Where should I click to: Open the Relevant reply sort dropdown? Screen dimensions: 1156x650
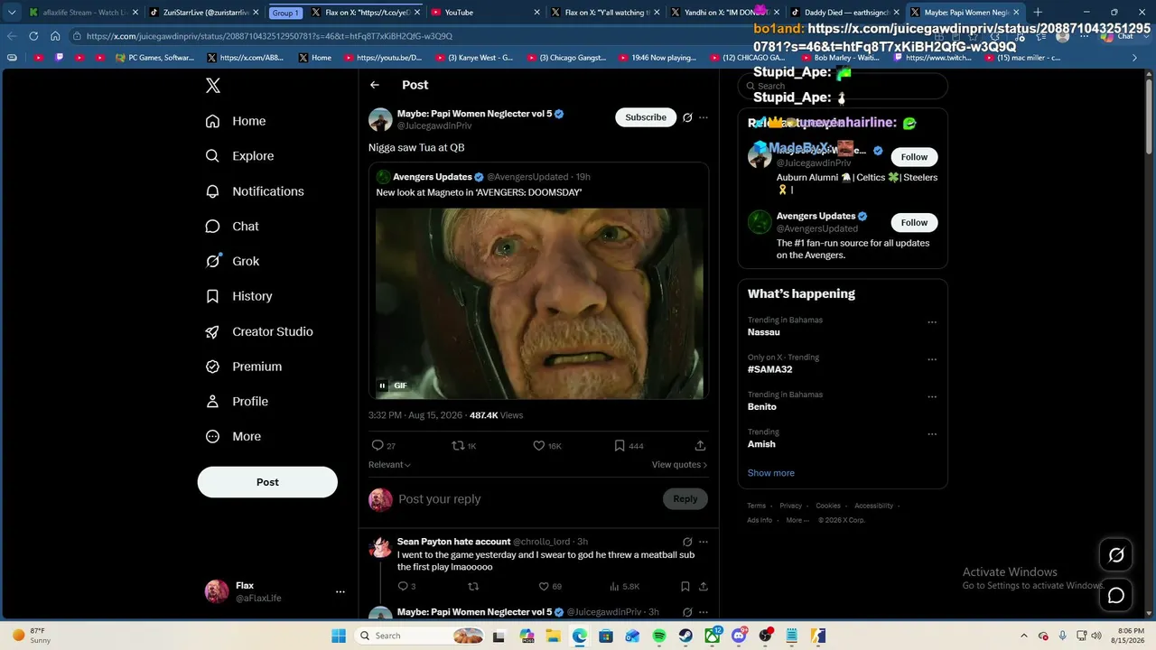pos(389,465)
